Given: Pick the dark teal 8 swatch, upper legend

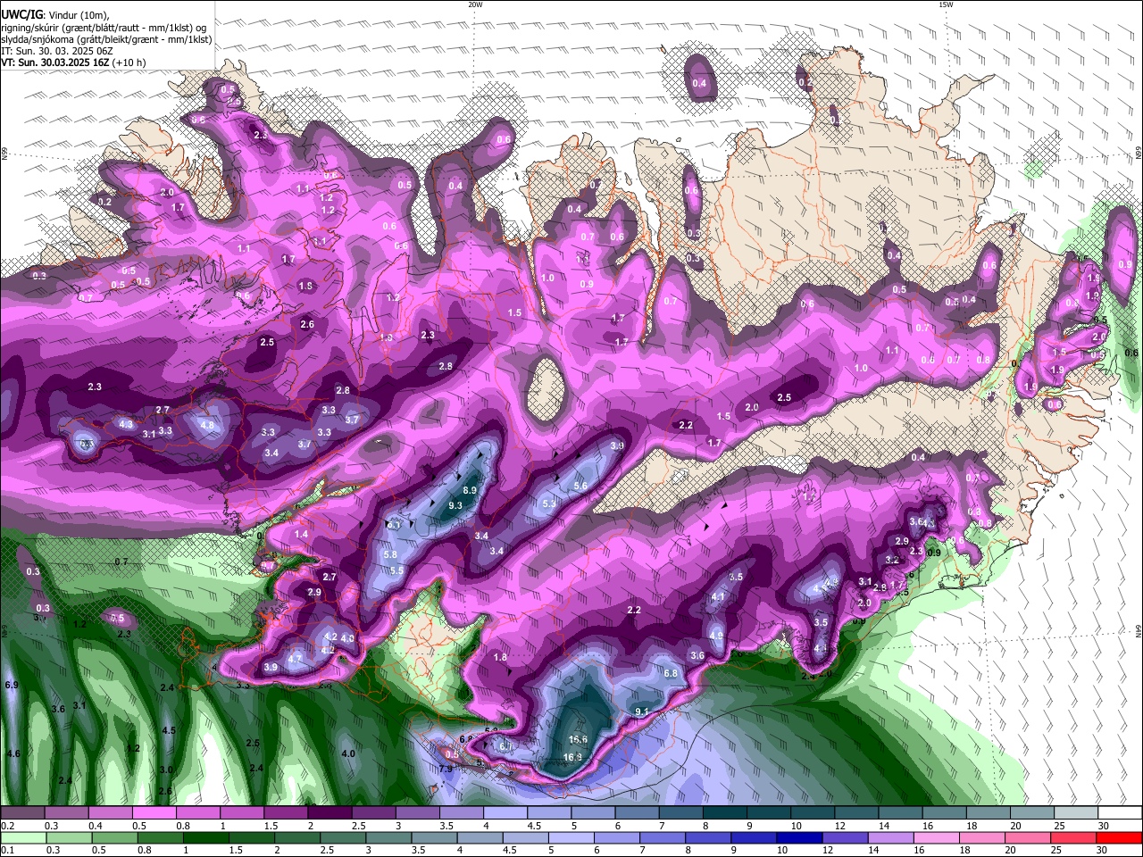Looking at the screenshot, I should tap(724, 813).
